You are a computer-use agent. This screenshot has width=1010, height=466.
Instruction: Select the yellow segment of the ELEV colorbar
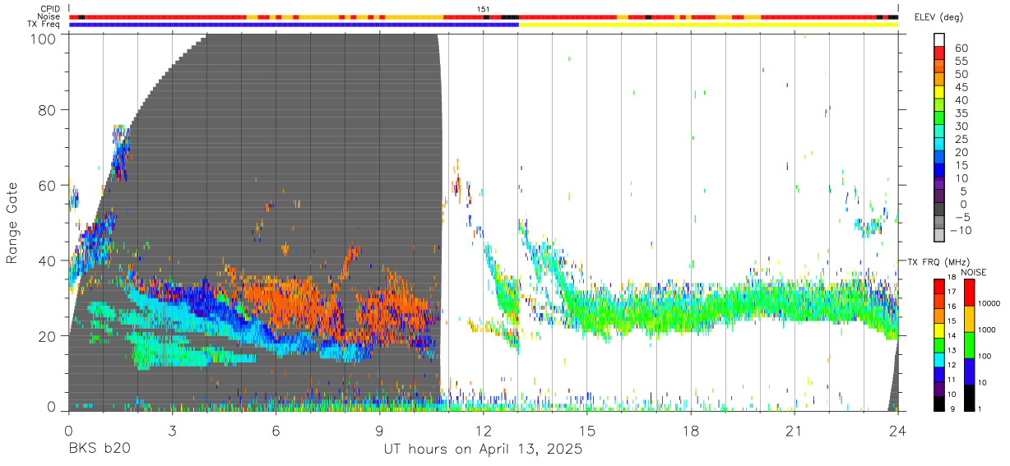(x=939, y=93)
